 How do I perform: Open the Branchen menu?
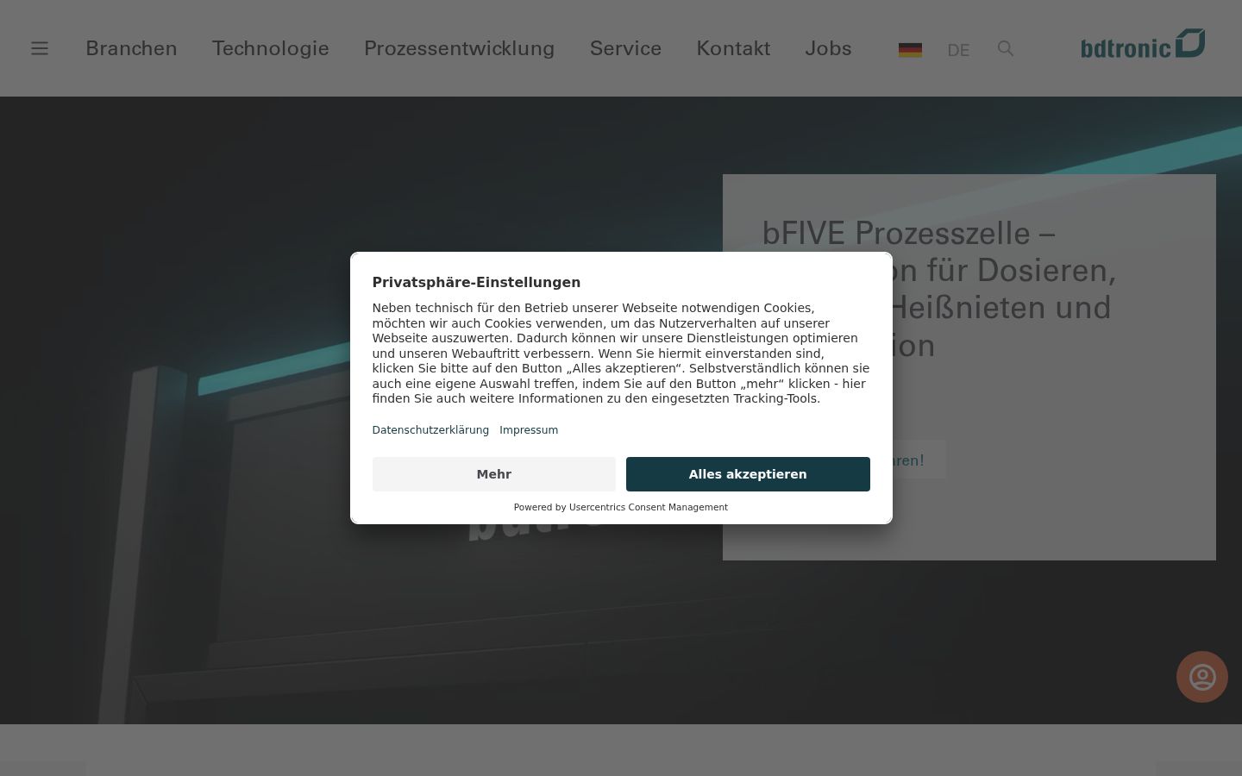point(131,48)
